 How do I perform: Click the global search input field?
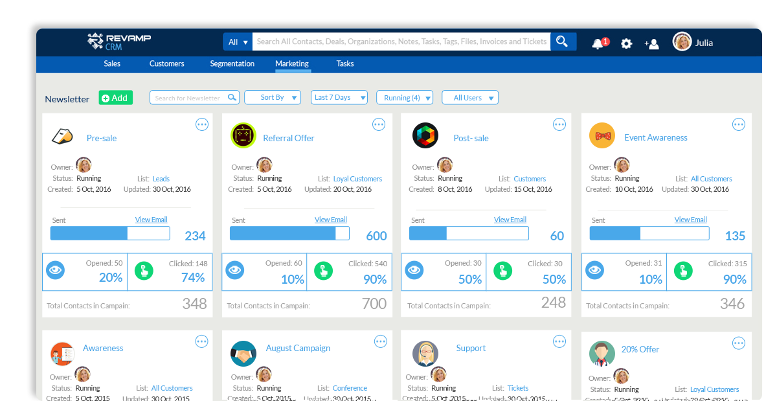click(401, 41)
